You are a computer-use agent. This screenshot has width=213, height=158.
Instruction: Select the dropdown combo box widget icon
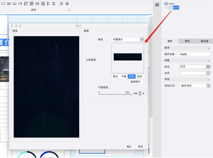(20, 4)
